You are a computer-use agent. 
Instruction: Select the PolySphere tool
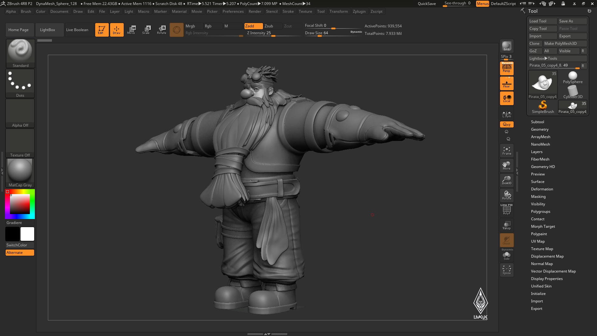[x=573, y=77]
